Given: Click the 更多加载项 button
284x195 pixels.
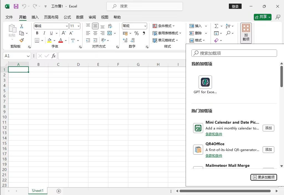Looking at the screenshot, I should click(264, 177).
